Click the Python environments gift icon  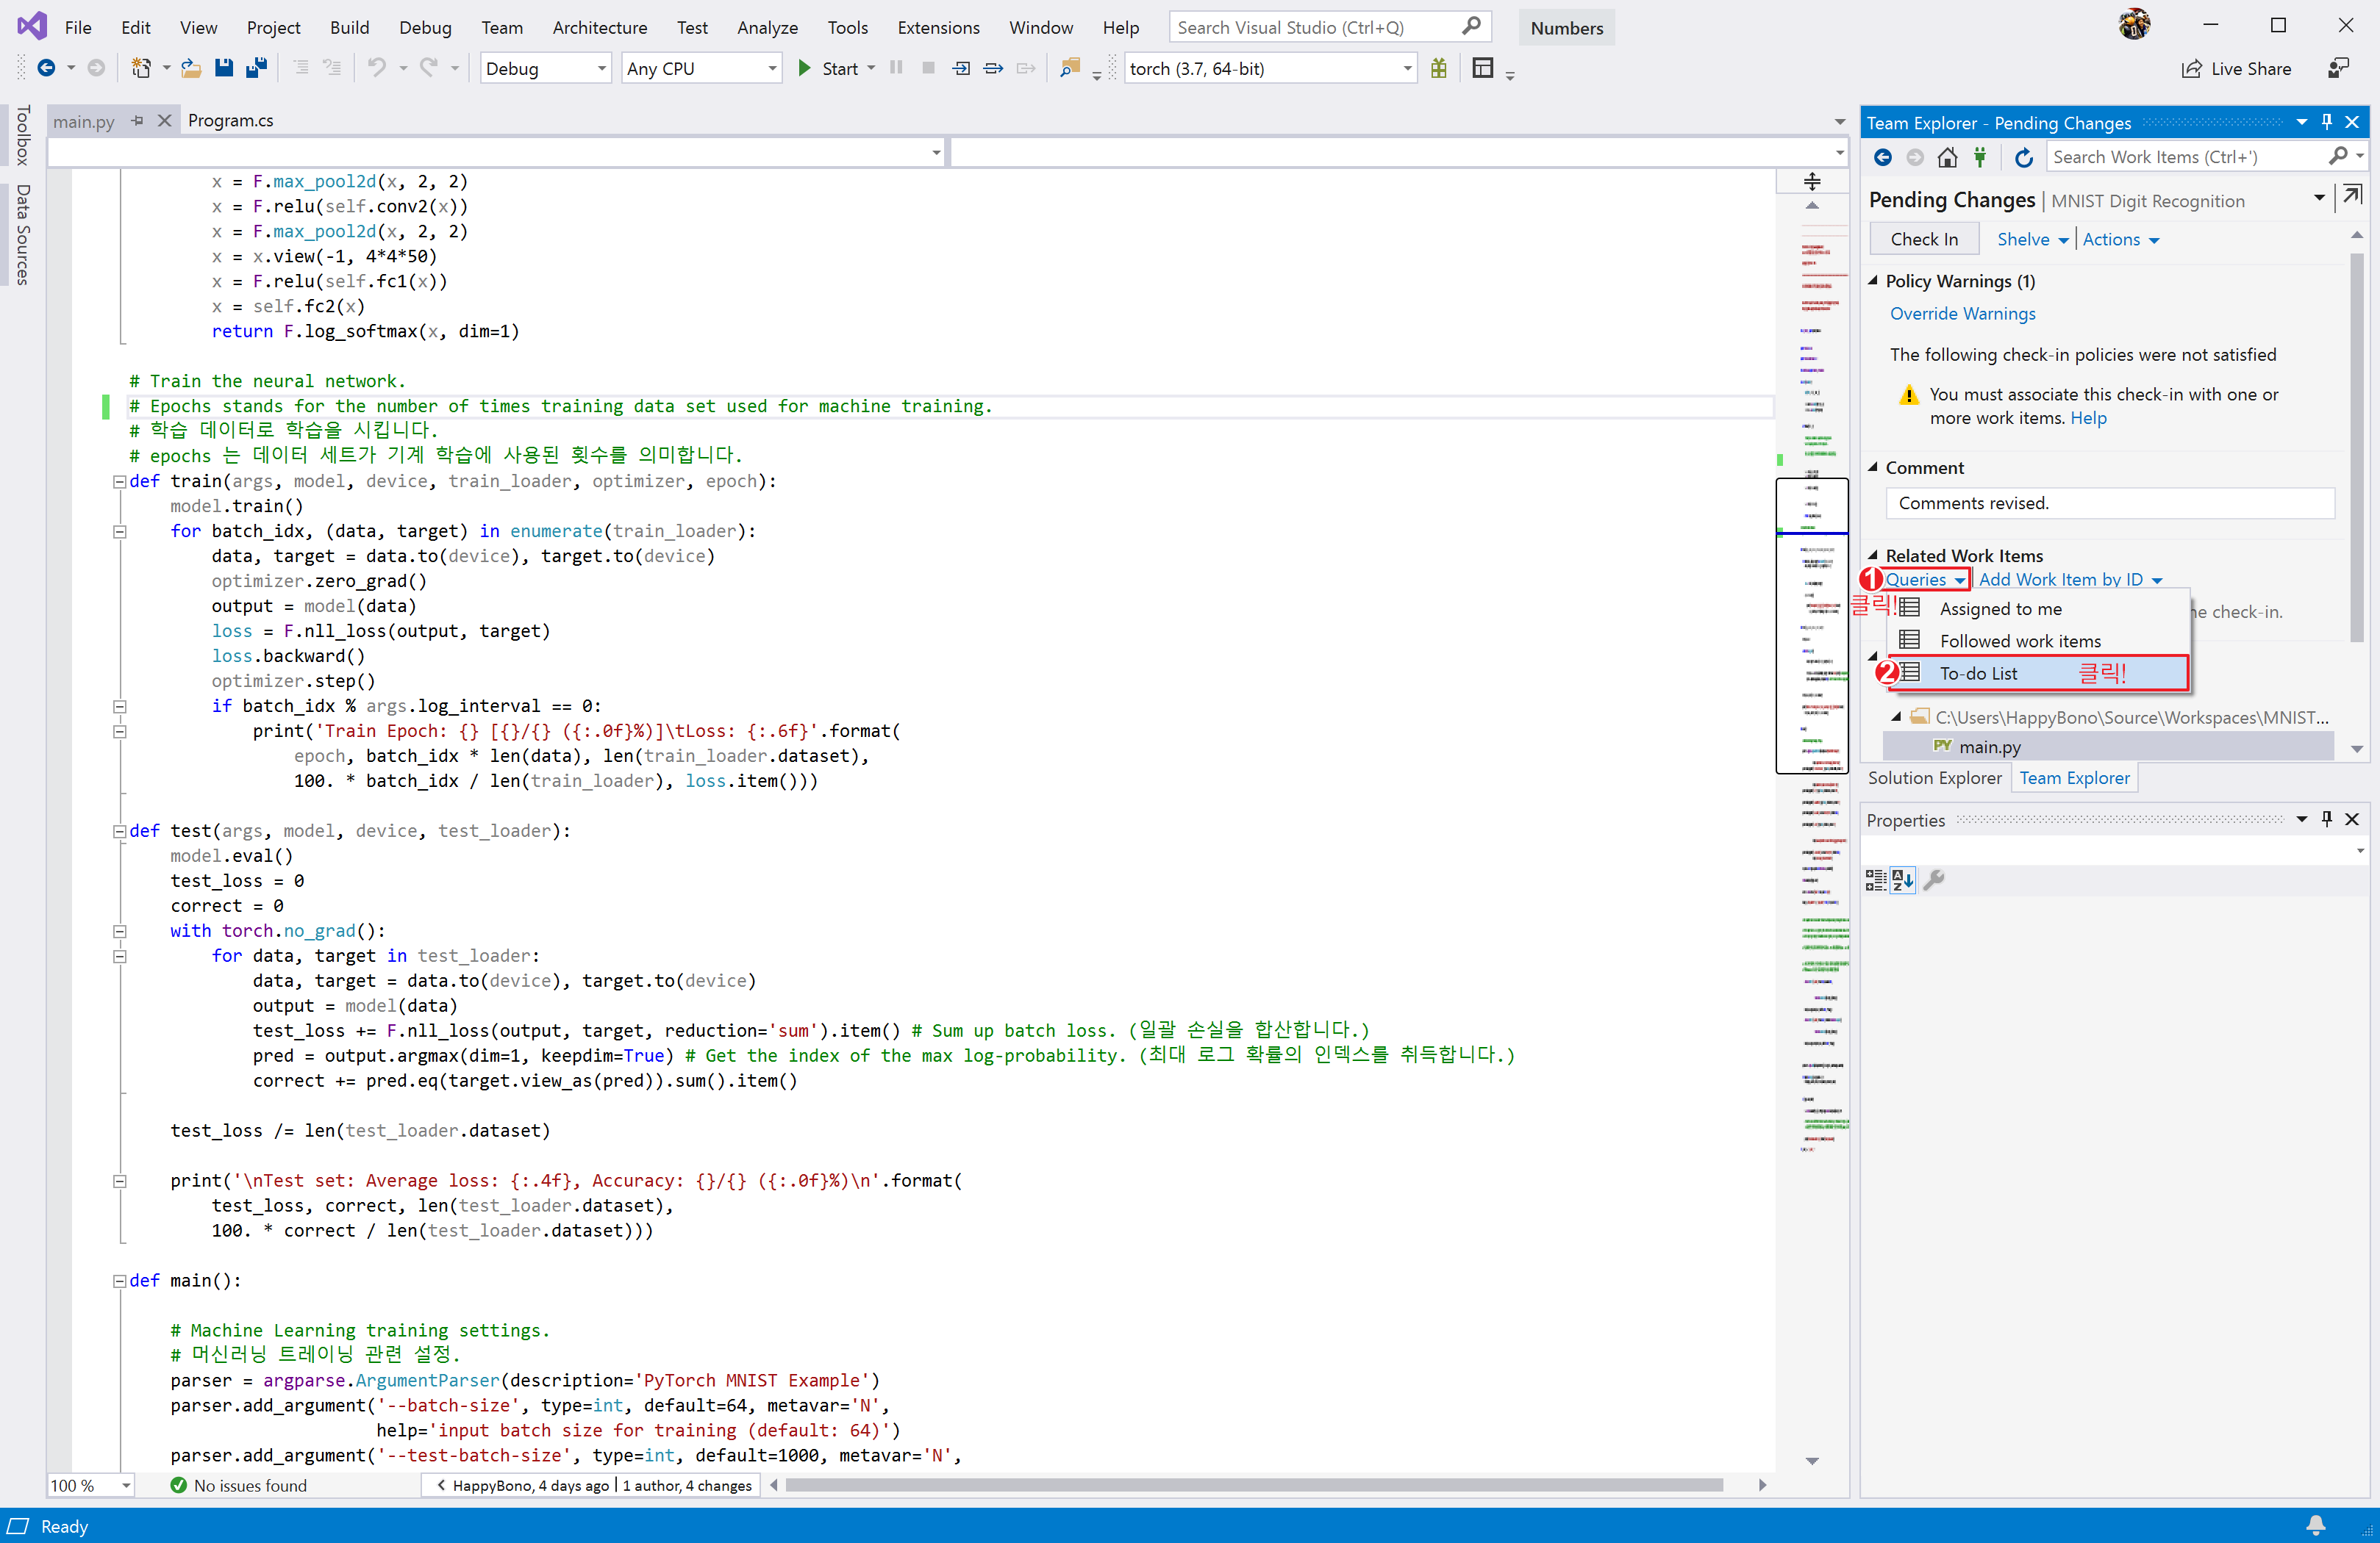coord(1438,68)
